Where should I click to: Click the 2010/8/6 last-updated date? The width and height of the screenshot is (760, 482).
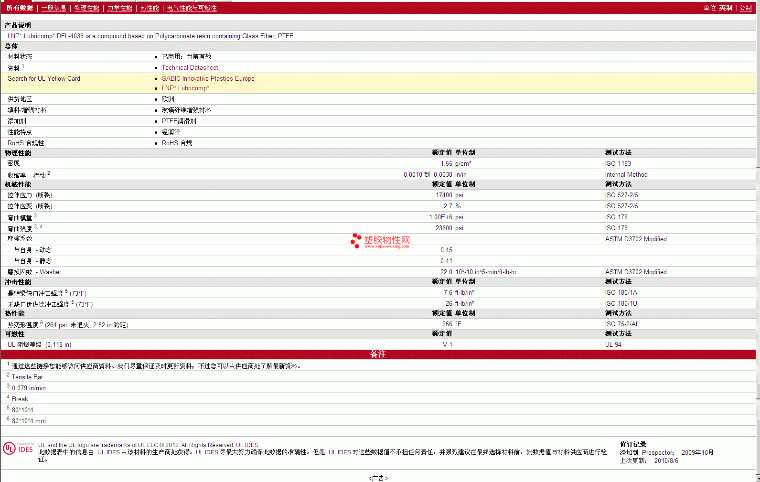coord(666,461)
